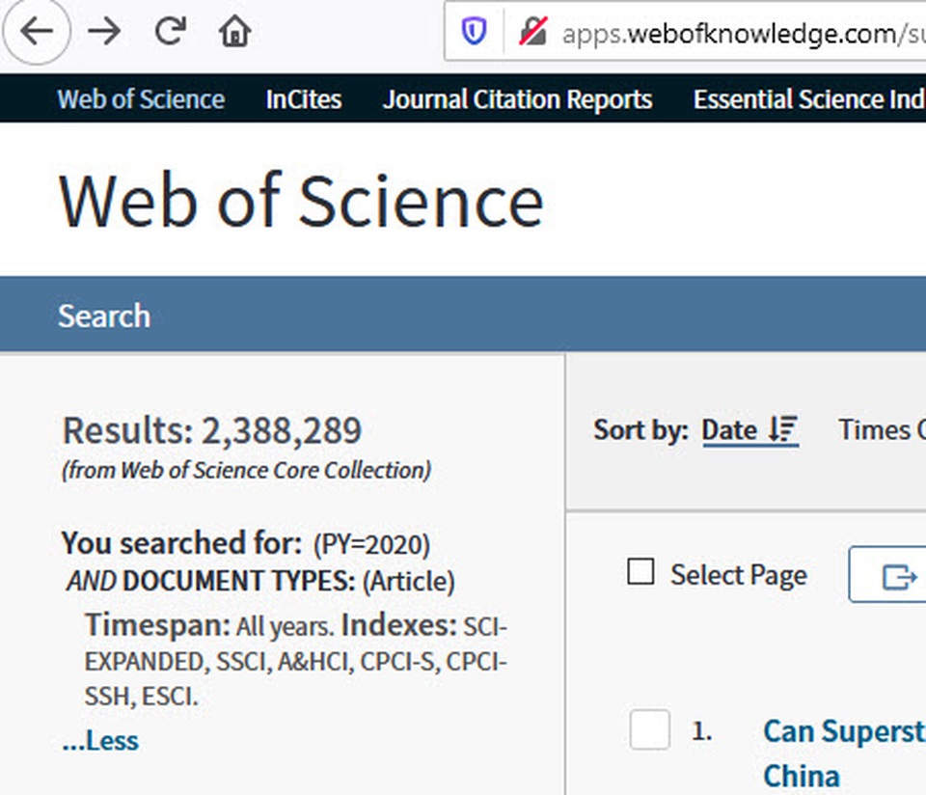Screen dimensions: 926x795
Task: Check the Select Page checkbox
Action: pos(640,572)
